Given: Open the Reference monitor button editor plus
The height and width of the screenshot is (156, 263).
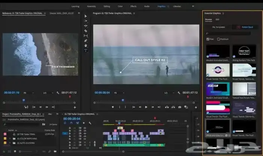Looking at the screenshot, I should [75, 107].
